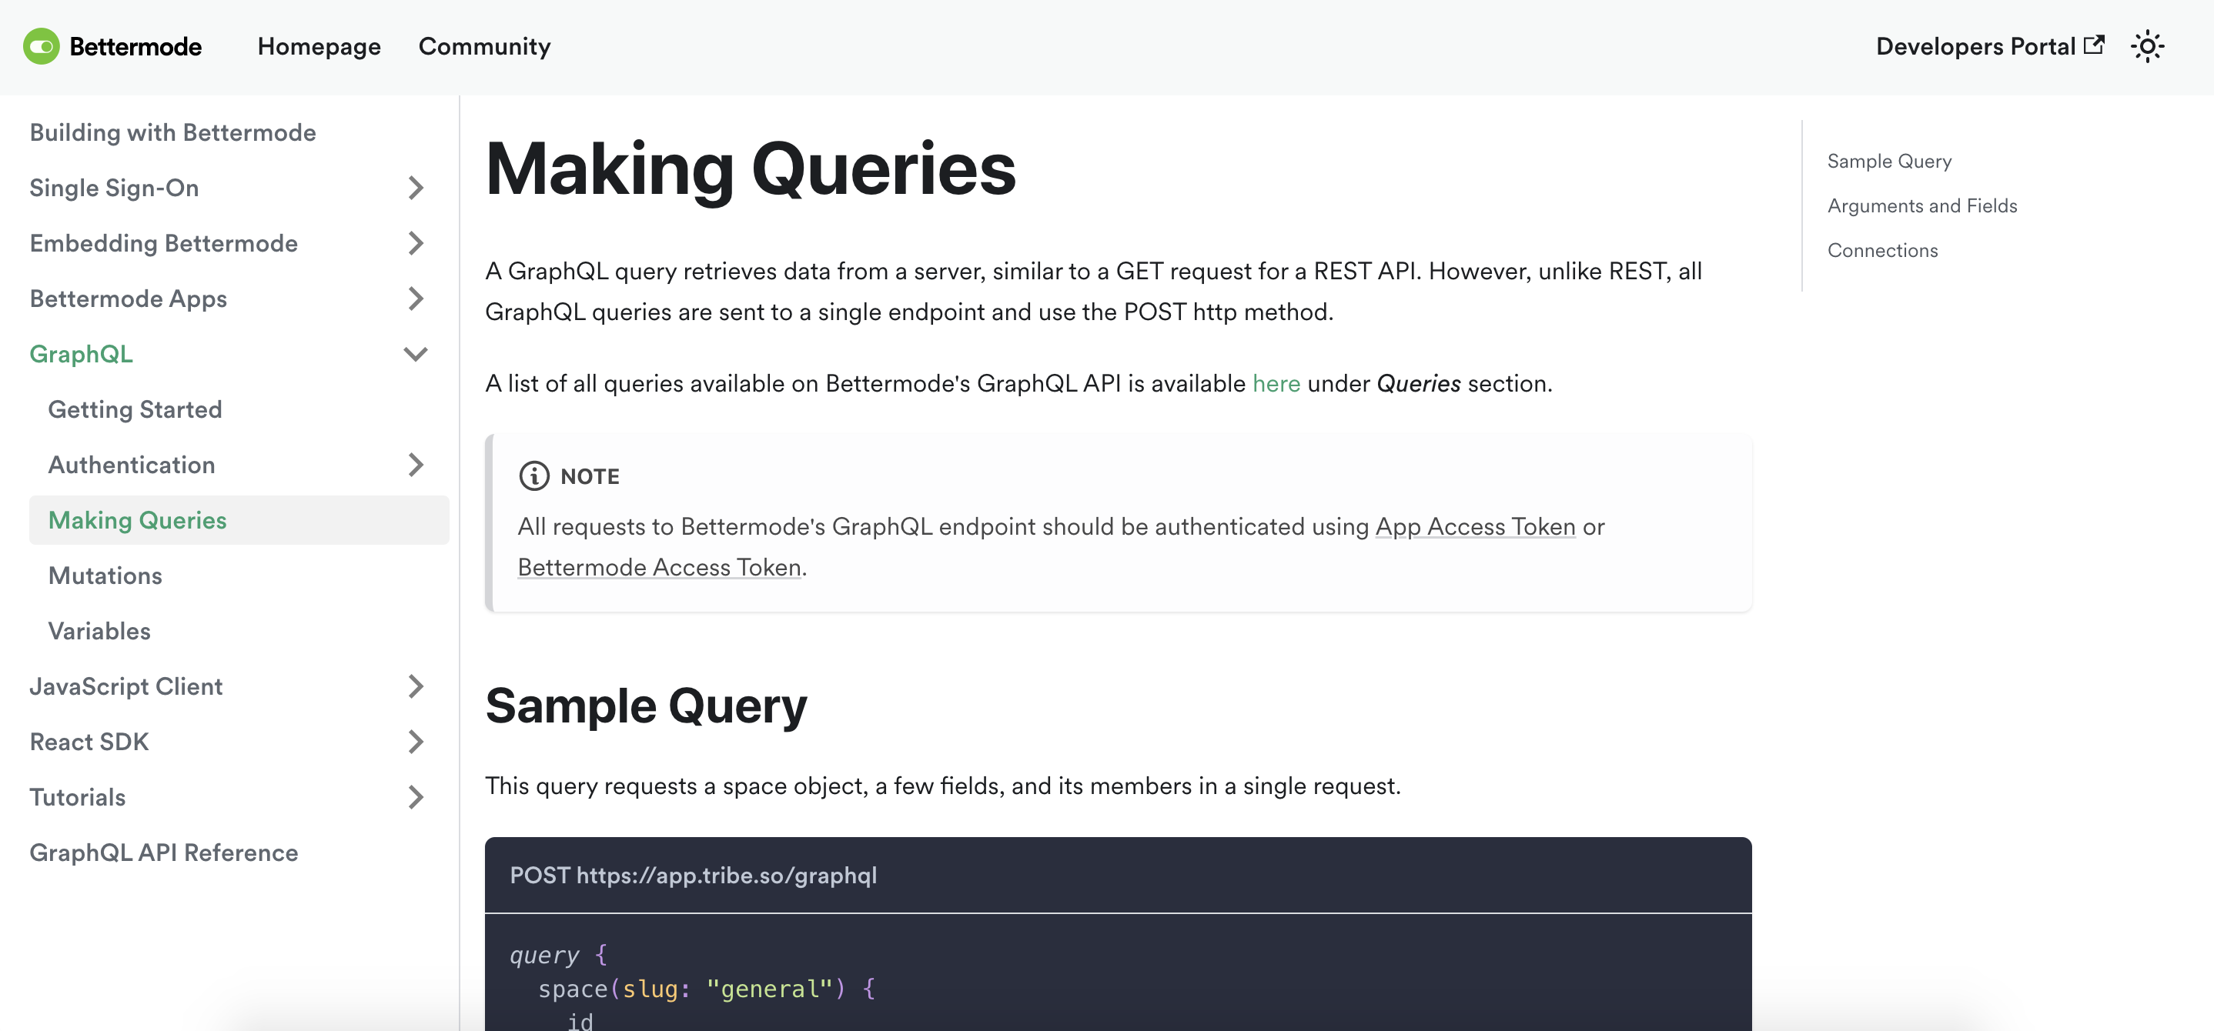
Task: Collapse the GraphQL section chevron
Action: (x=416, y=354)
